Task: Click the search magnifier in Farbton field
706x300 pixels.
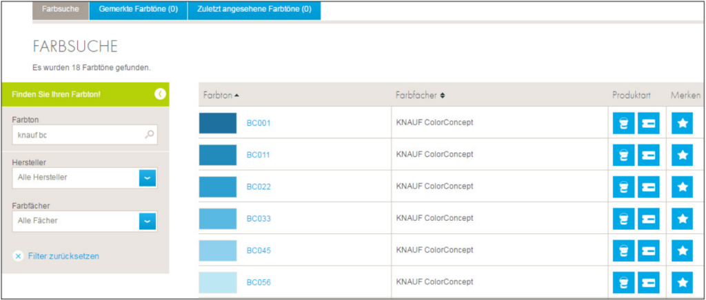Action: coord(149,135)
